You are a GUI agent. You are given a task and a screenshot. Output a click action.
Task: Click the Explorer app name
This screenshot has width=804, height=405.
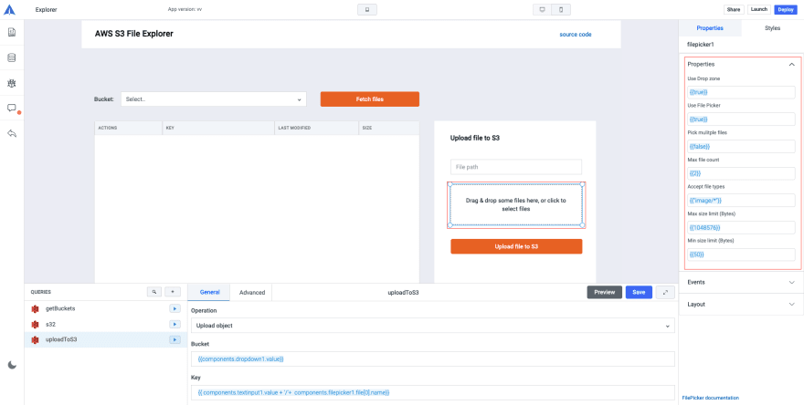pyautogui.click(x=47, y=10)
